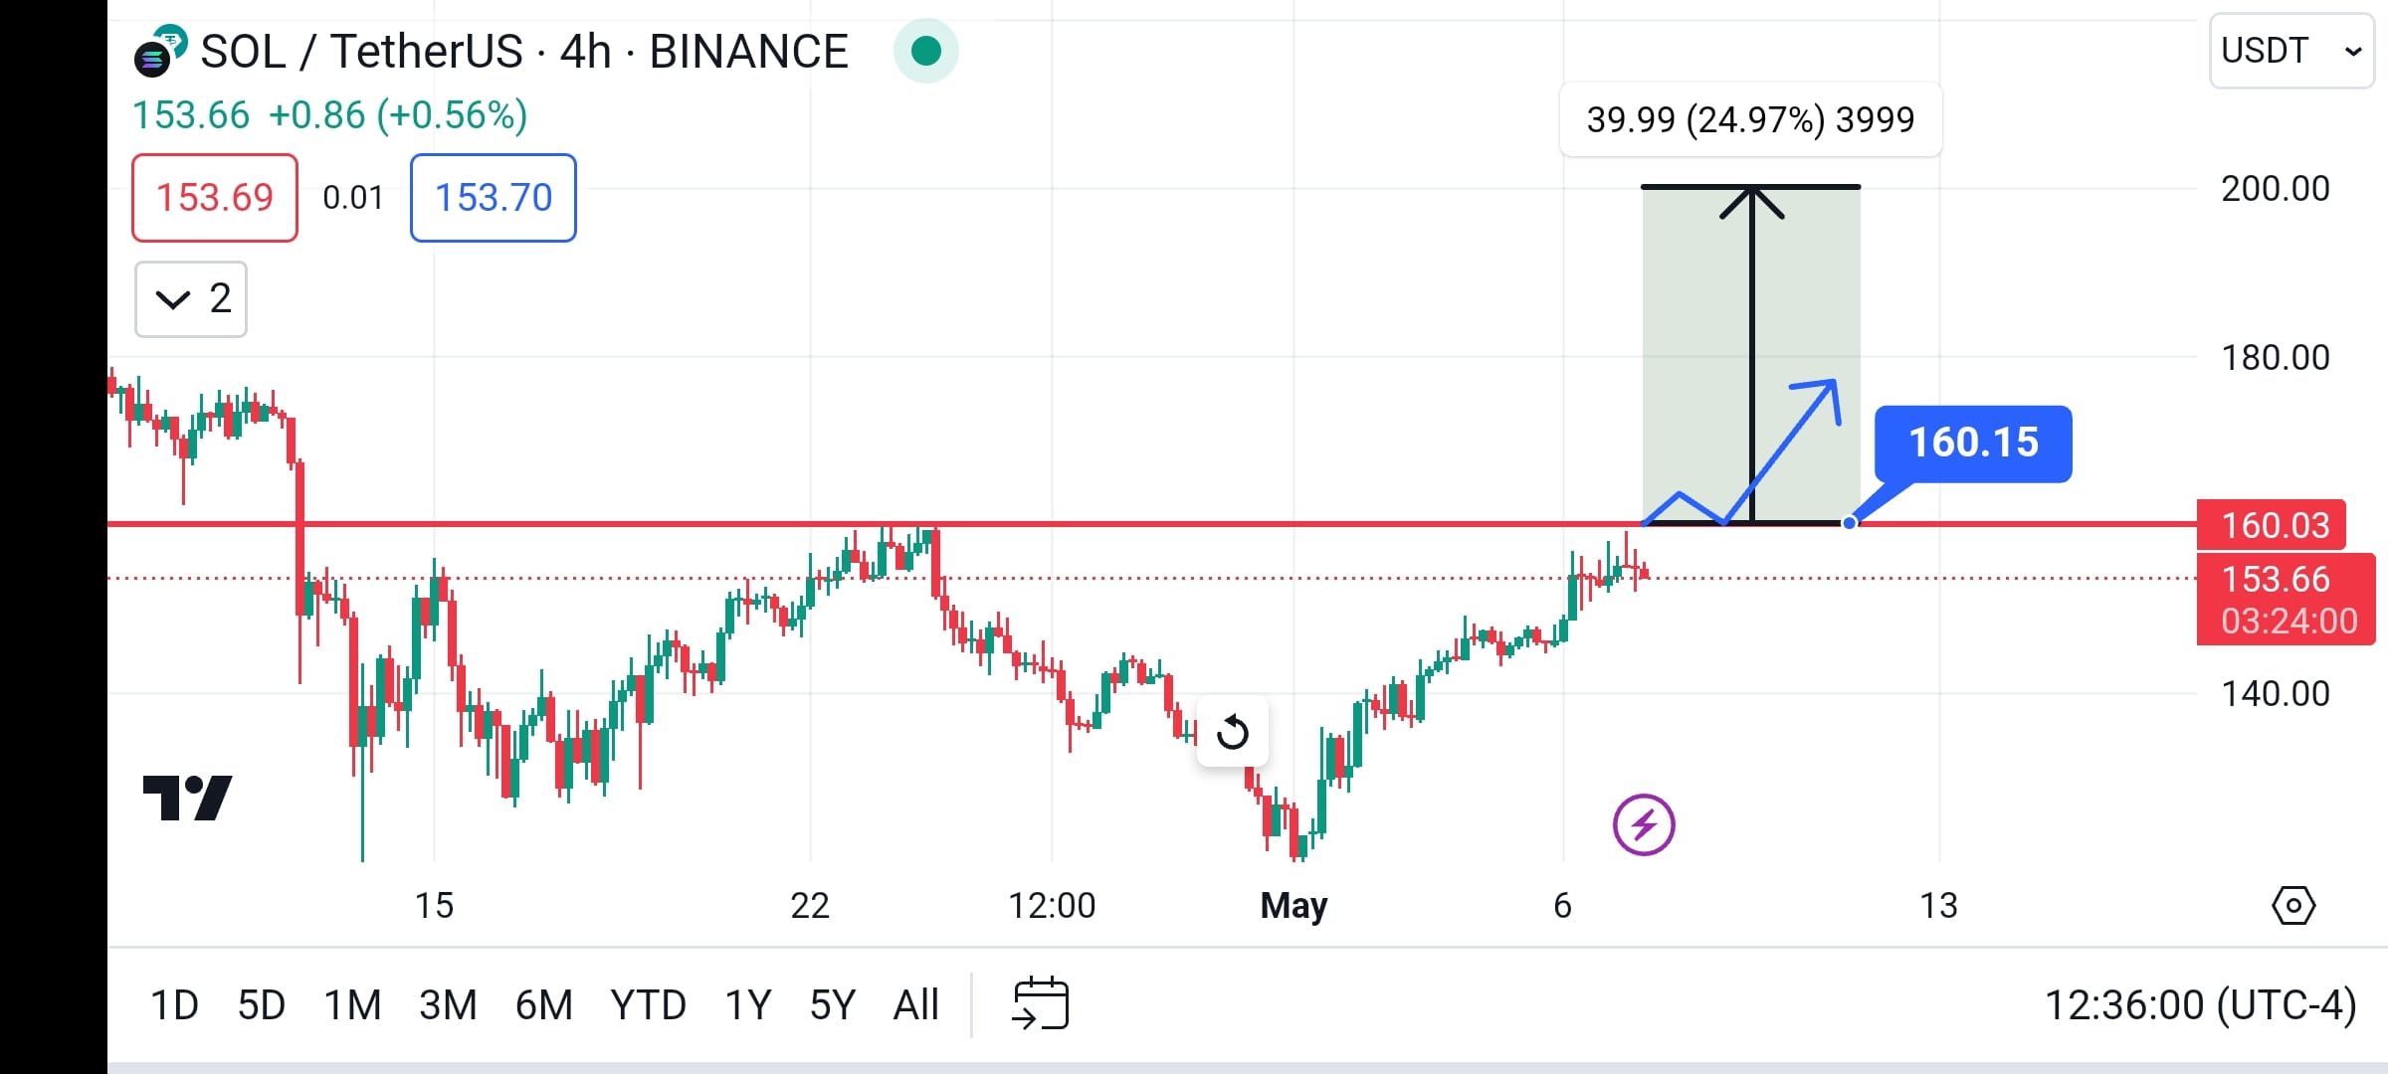This screenshot has width=2388, height=1074.
Task: Switch to the YTD range
Action: tap(648, 1004)
